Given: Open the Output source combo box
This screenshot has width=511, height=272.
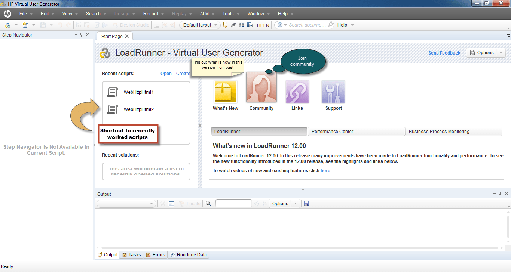Looking at the screenshot, I should [126, 204].
